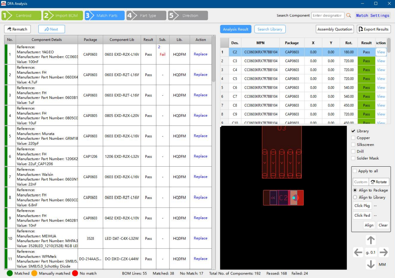The height and width of the screenshot is (278, 395).
Task: Click the Rotate icon button
Action: [x=379, y=182]
